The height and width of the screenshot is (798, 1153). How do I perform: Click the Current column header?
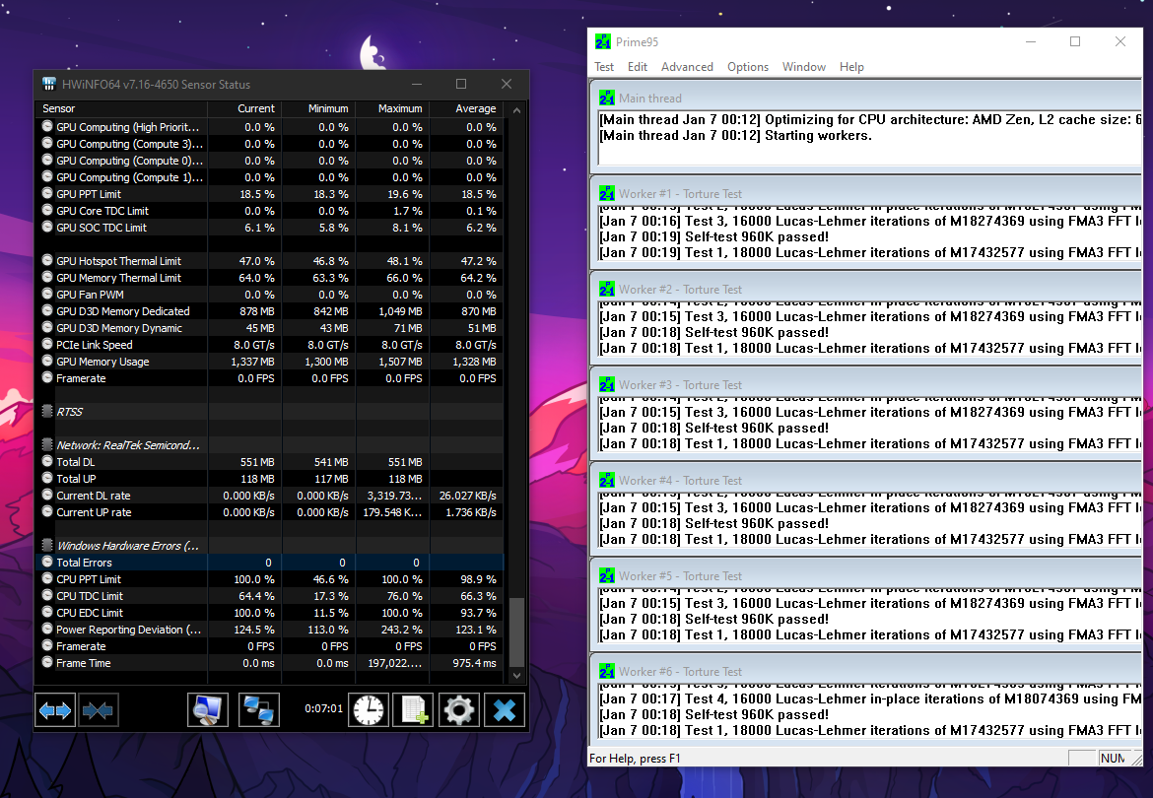[244, 108]
